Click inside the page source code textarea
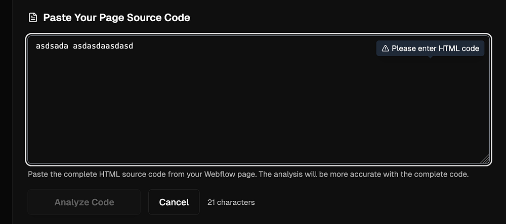 pos(259,100)
